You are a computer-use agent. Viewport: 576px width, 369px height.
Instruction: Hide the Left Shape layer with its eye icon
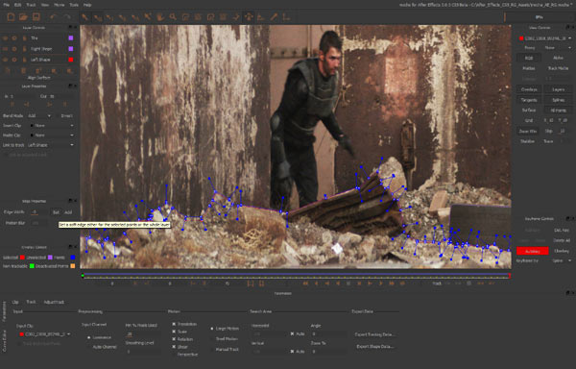(x=5, y=60)
